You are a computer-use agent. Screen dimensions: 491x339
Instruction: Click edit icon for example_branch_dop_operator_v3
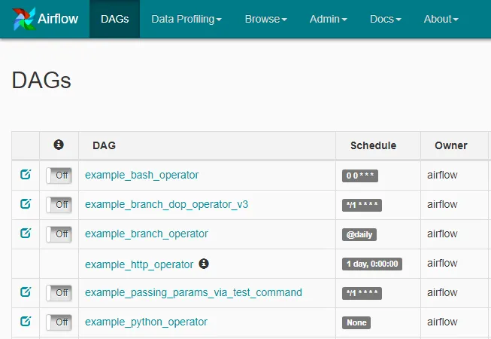pyautogui.click(x=26, y=204)
